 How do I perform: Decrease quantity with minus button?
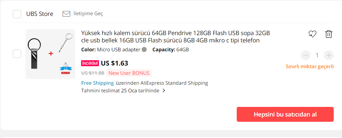click(306, 55)
